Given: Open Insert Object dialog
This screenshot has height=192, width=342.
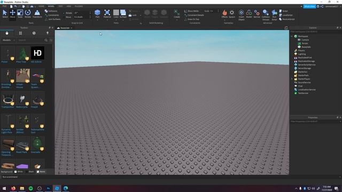Looking at the screenshot, I should [x=241, y=14].
